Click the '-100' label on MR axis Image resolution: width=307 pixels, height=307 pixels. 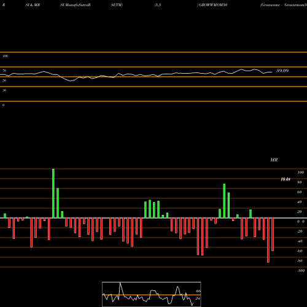pyautogui.click(x=301, y=271)
